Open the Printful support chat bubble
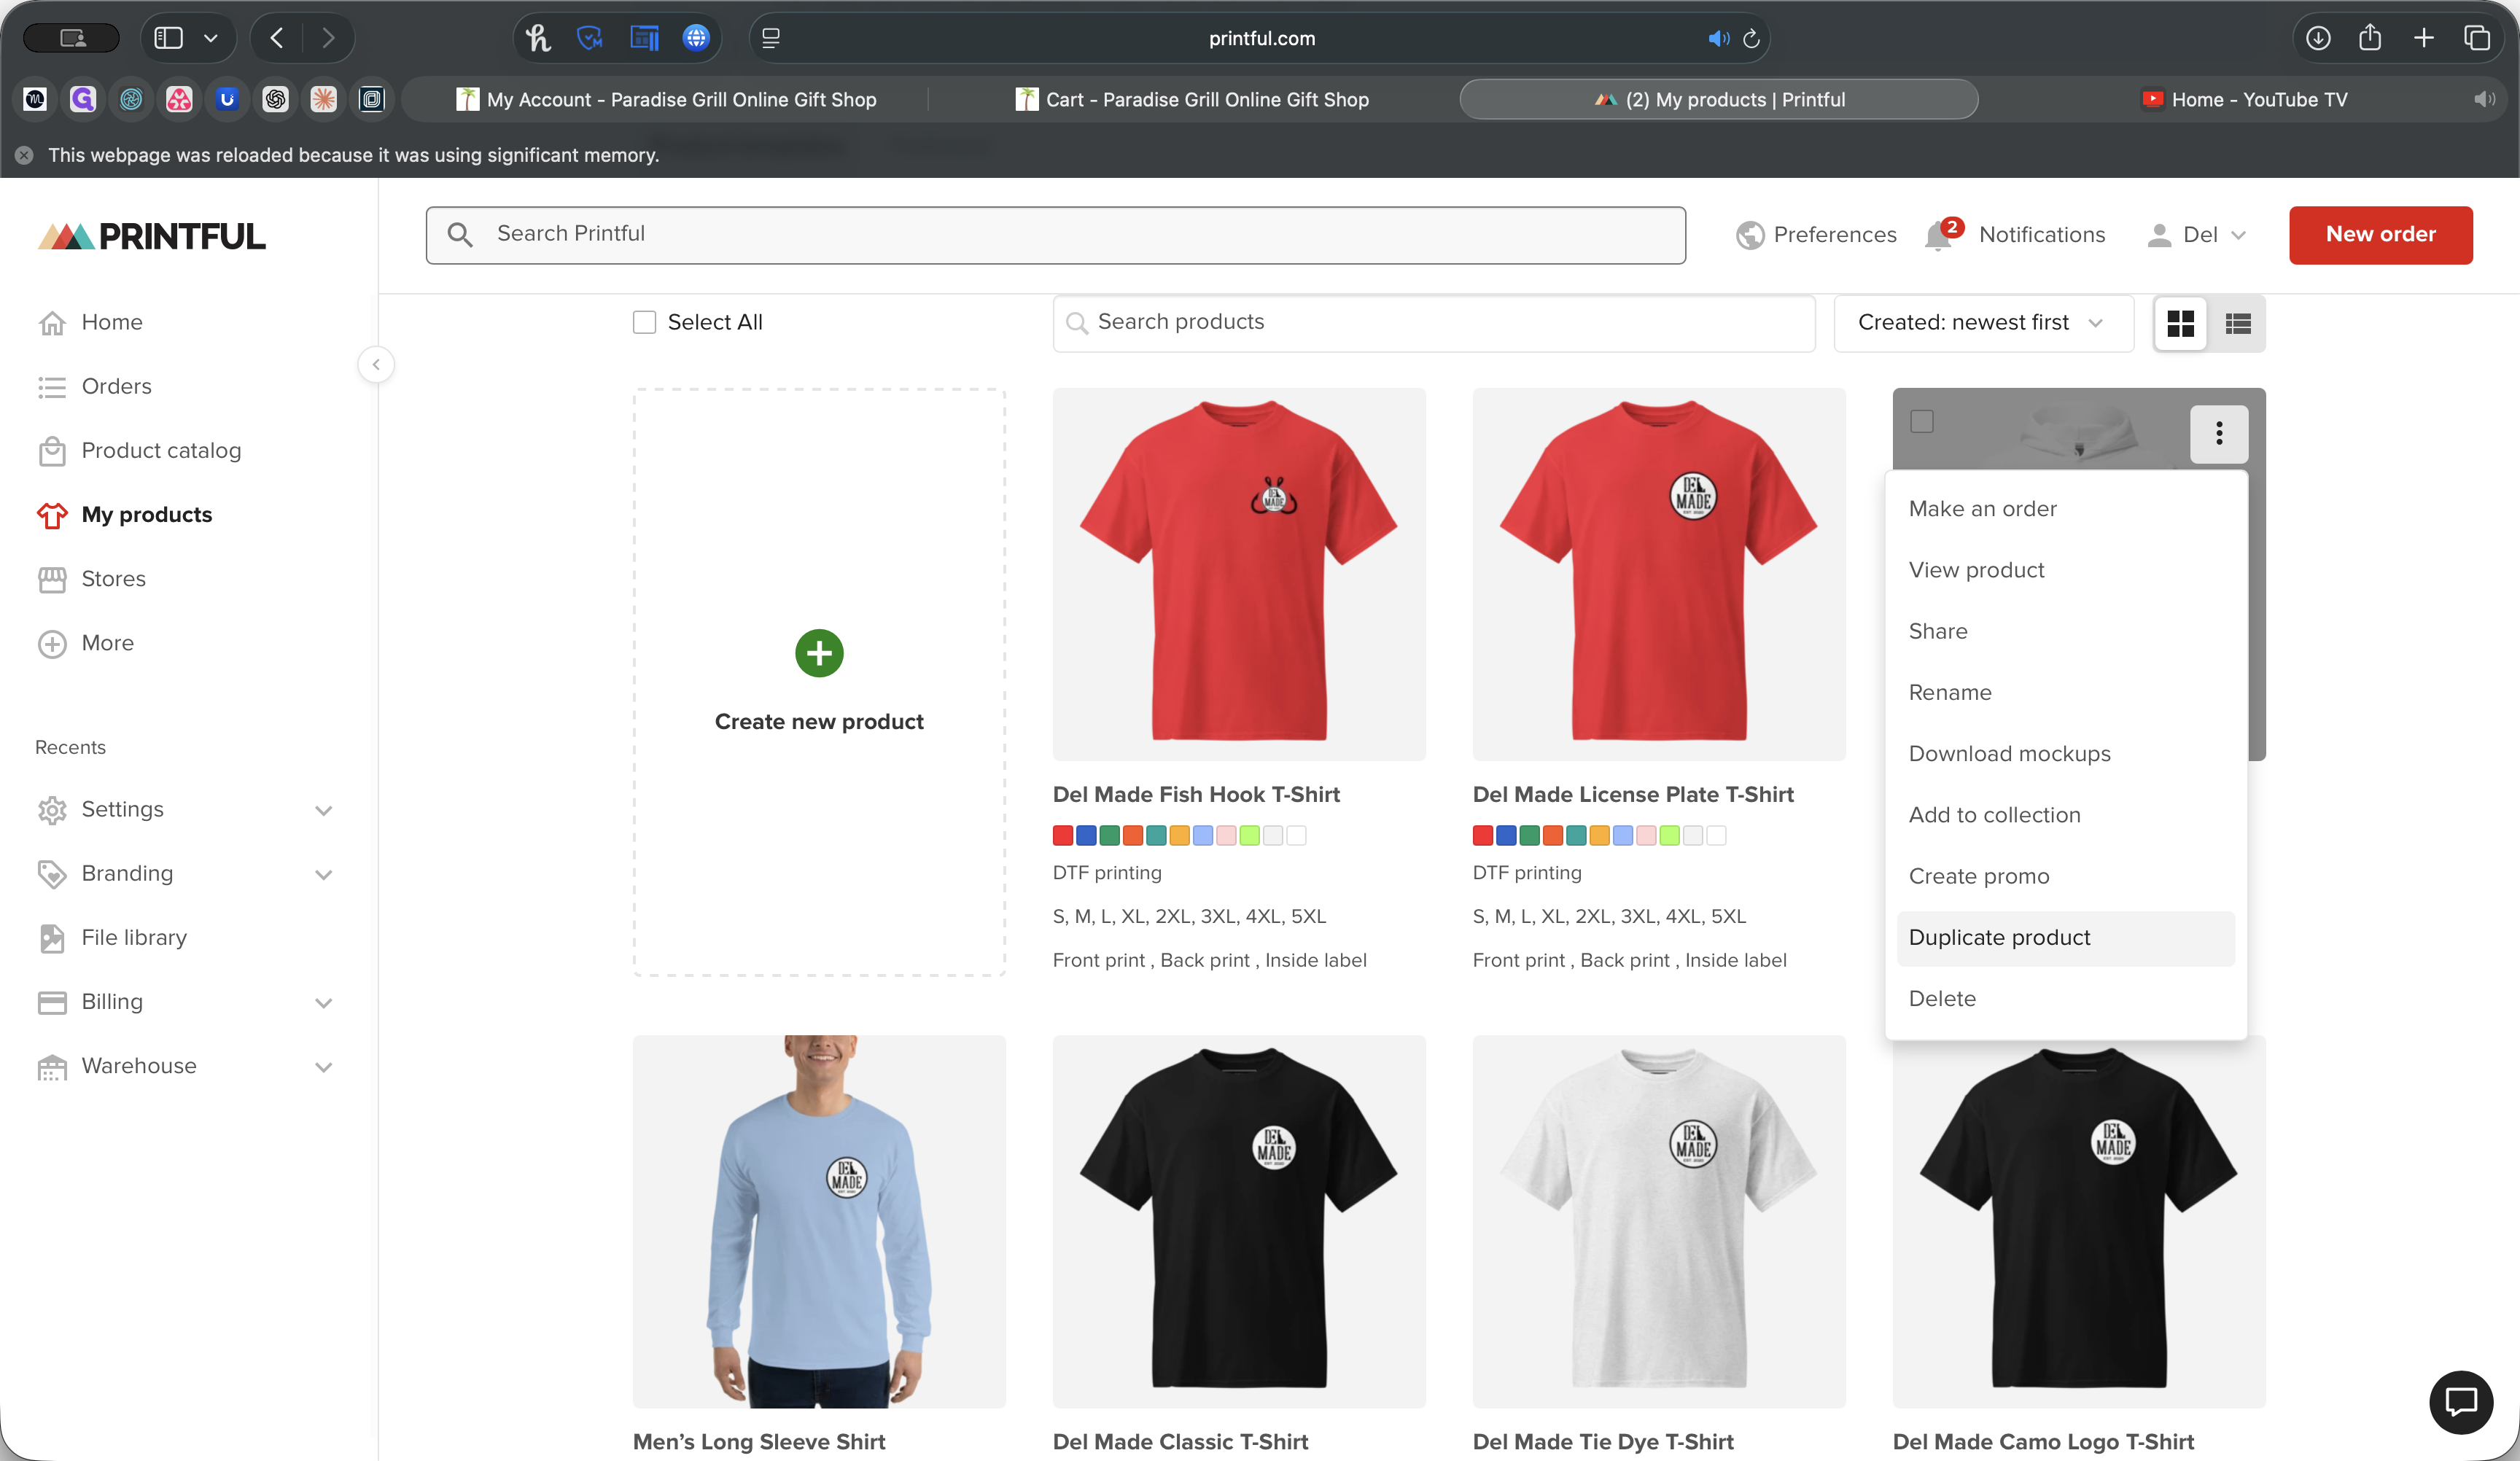The image size is (2520, 1461). (2461, 1401)
